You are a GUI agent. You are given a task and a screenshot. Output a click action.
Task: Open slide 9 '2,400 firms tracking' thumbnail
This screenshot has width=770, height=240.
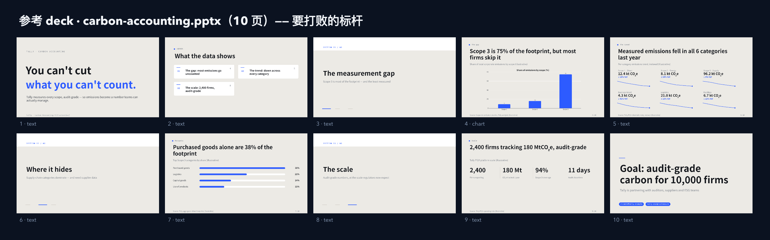pos(533,173)
